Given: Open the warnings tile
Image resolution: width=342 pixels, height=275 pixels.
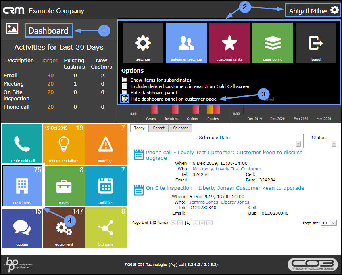Looking at the screenshot, I should coord(106,144).
